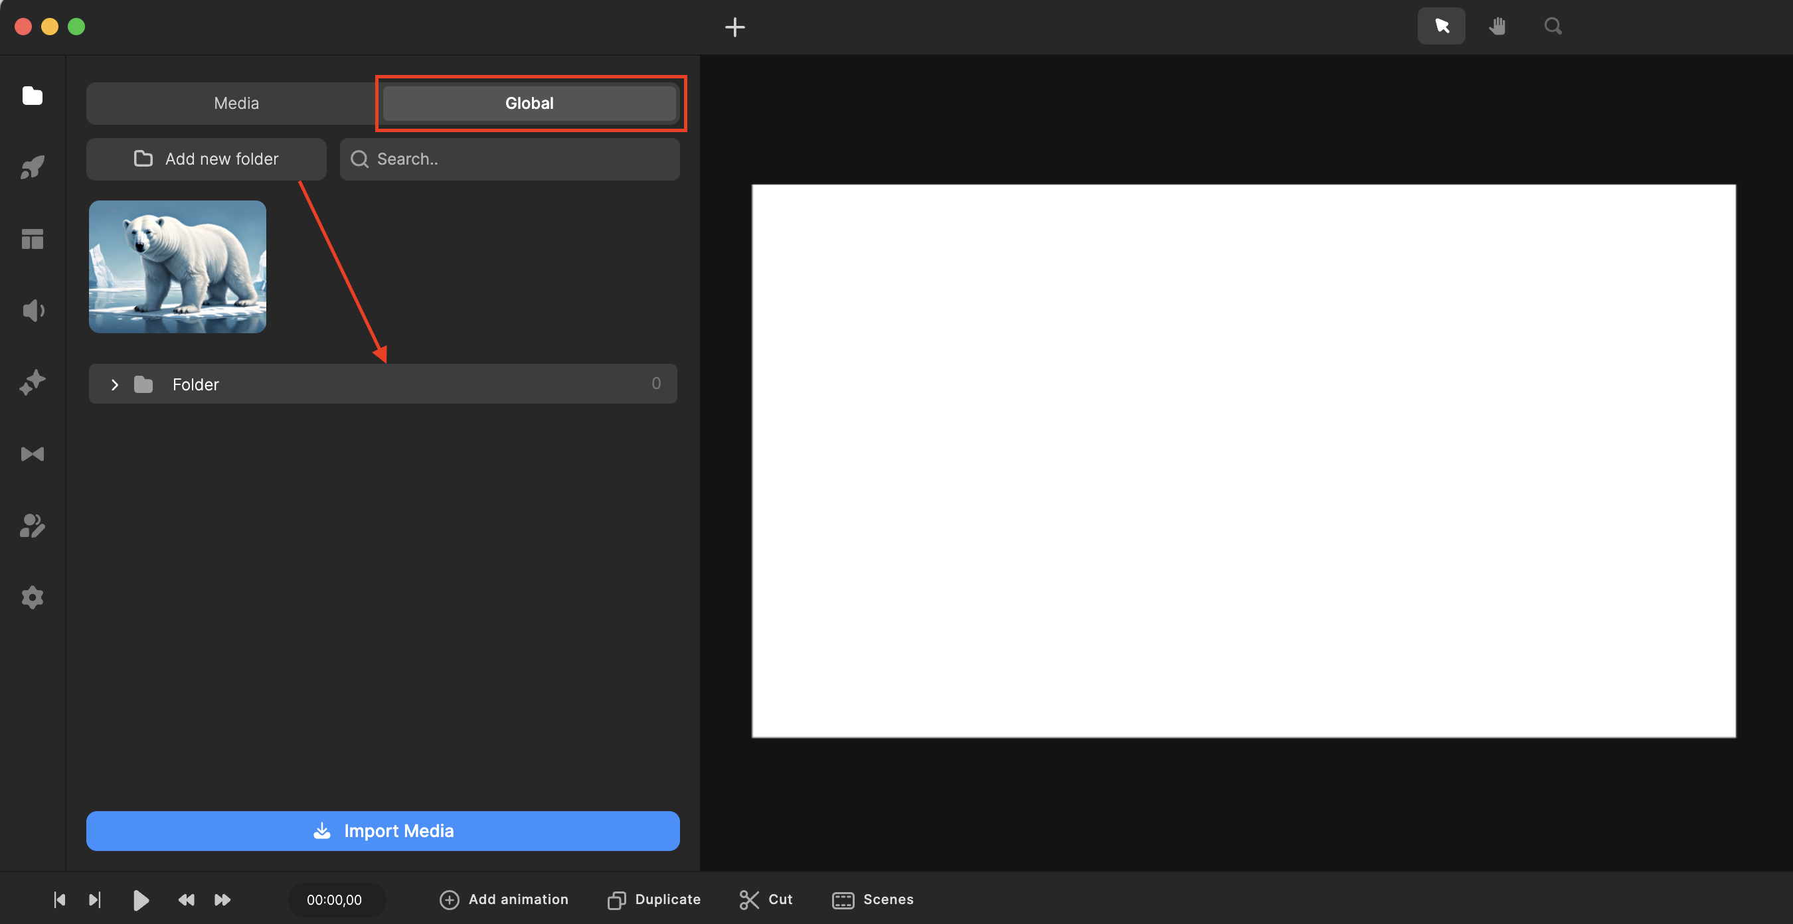Open the sparkle effects sidebar panel
Viewport: 1793px width, 924px height.
32,382
